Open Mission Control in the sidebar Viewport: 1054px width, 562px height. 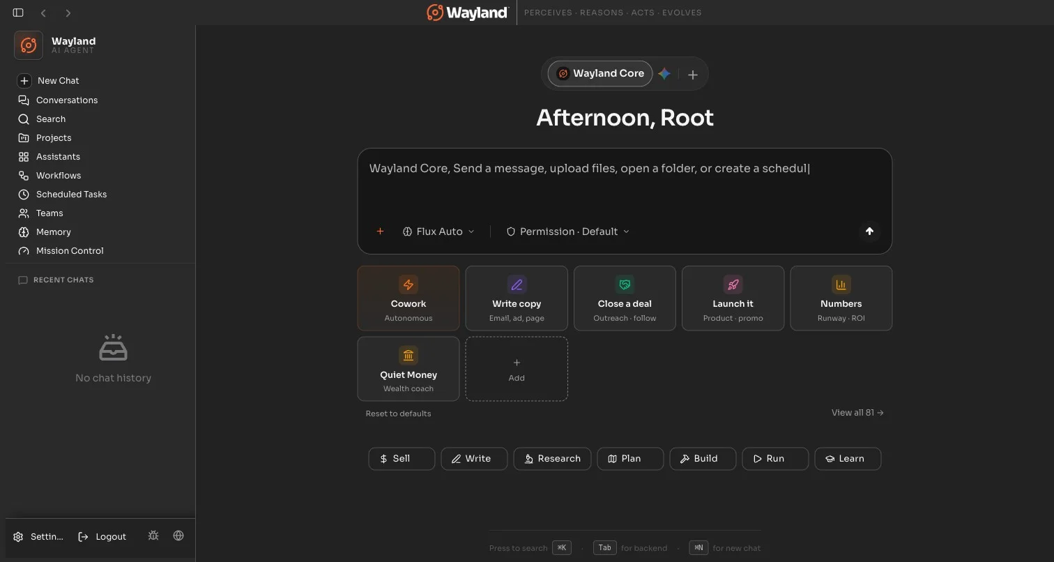(99, 250)
